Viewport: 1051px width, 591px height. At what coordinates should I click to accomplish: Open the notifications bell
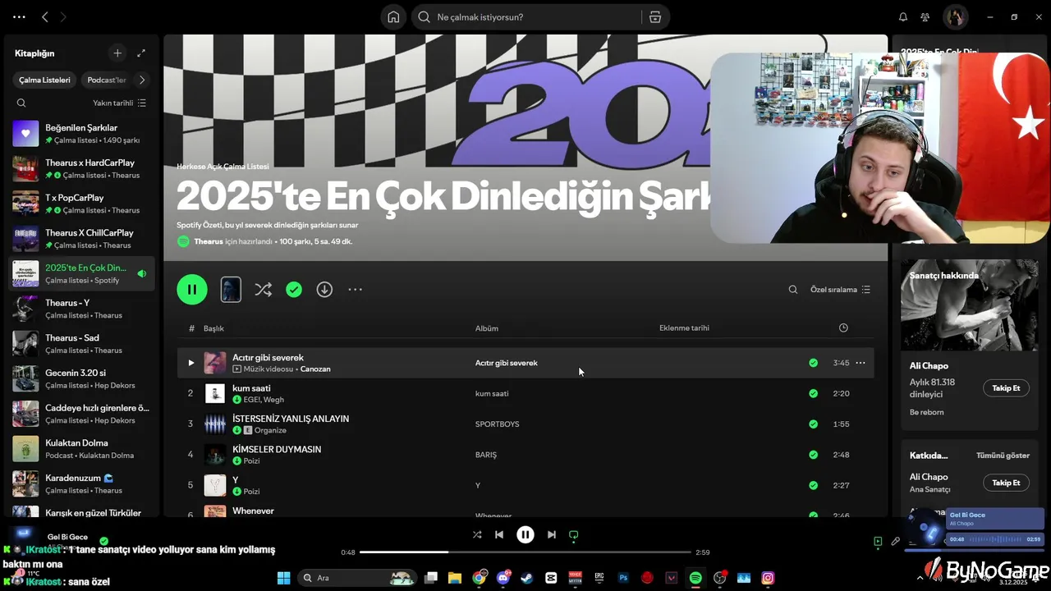coord(903,17)
